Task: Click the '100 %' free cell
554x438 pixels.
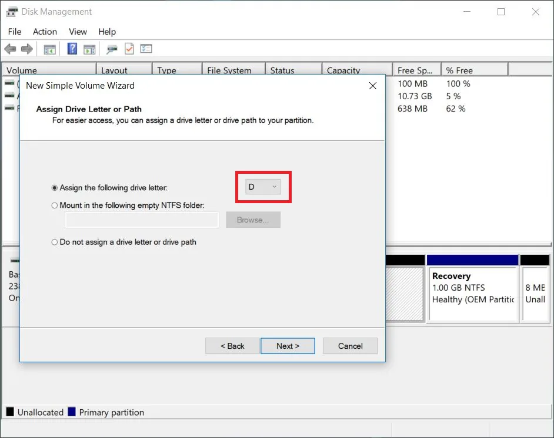Action: pyautogui.click(x=458, y=84)
